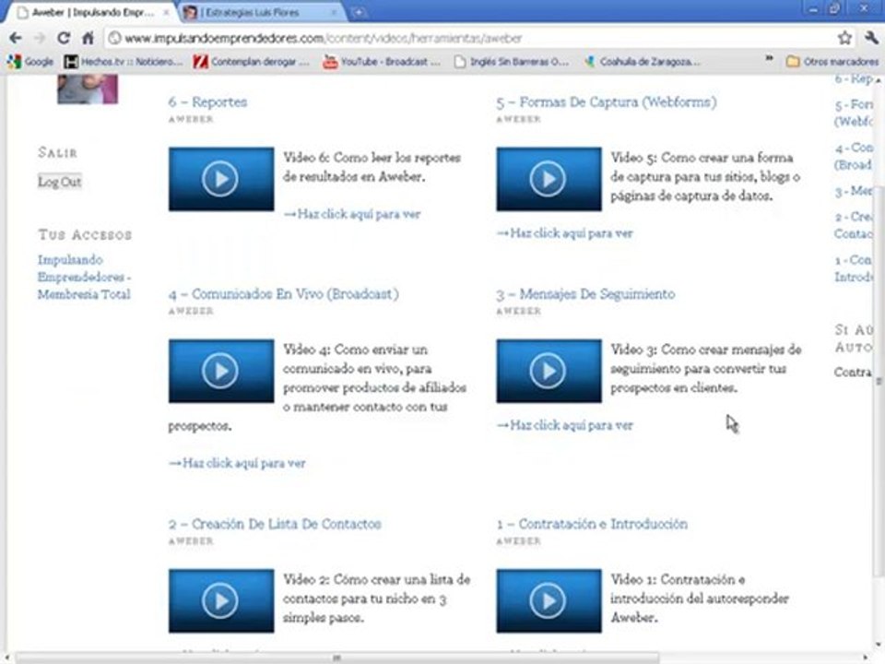
Task: Go back with the browser back arrow
Action: 16,38
